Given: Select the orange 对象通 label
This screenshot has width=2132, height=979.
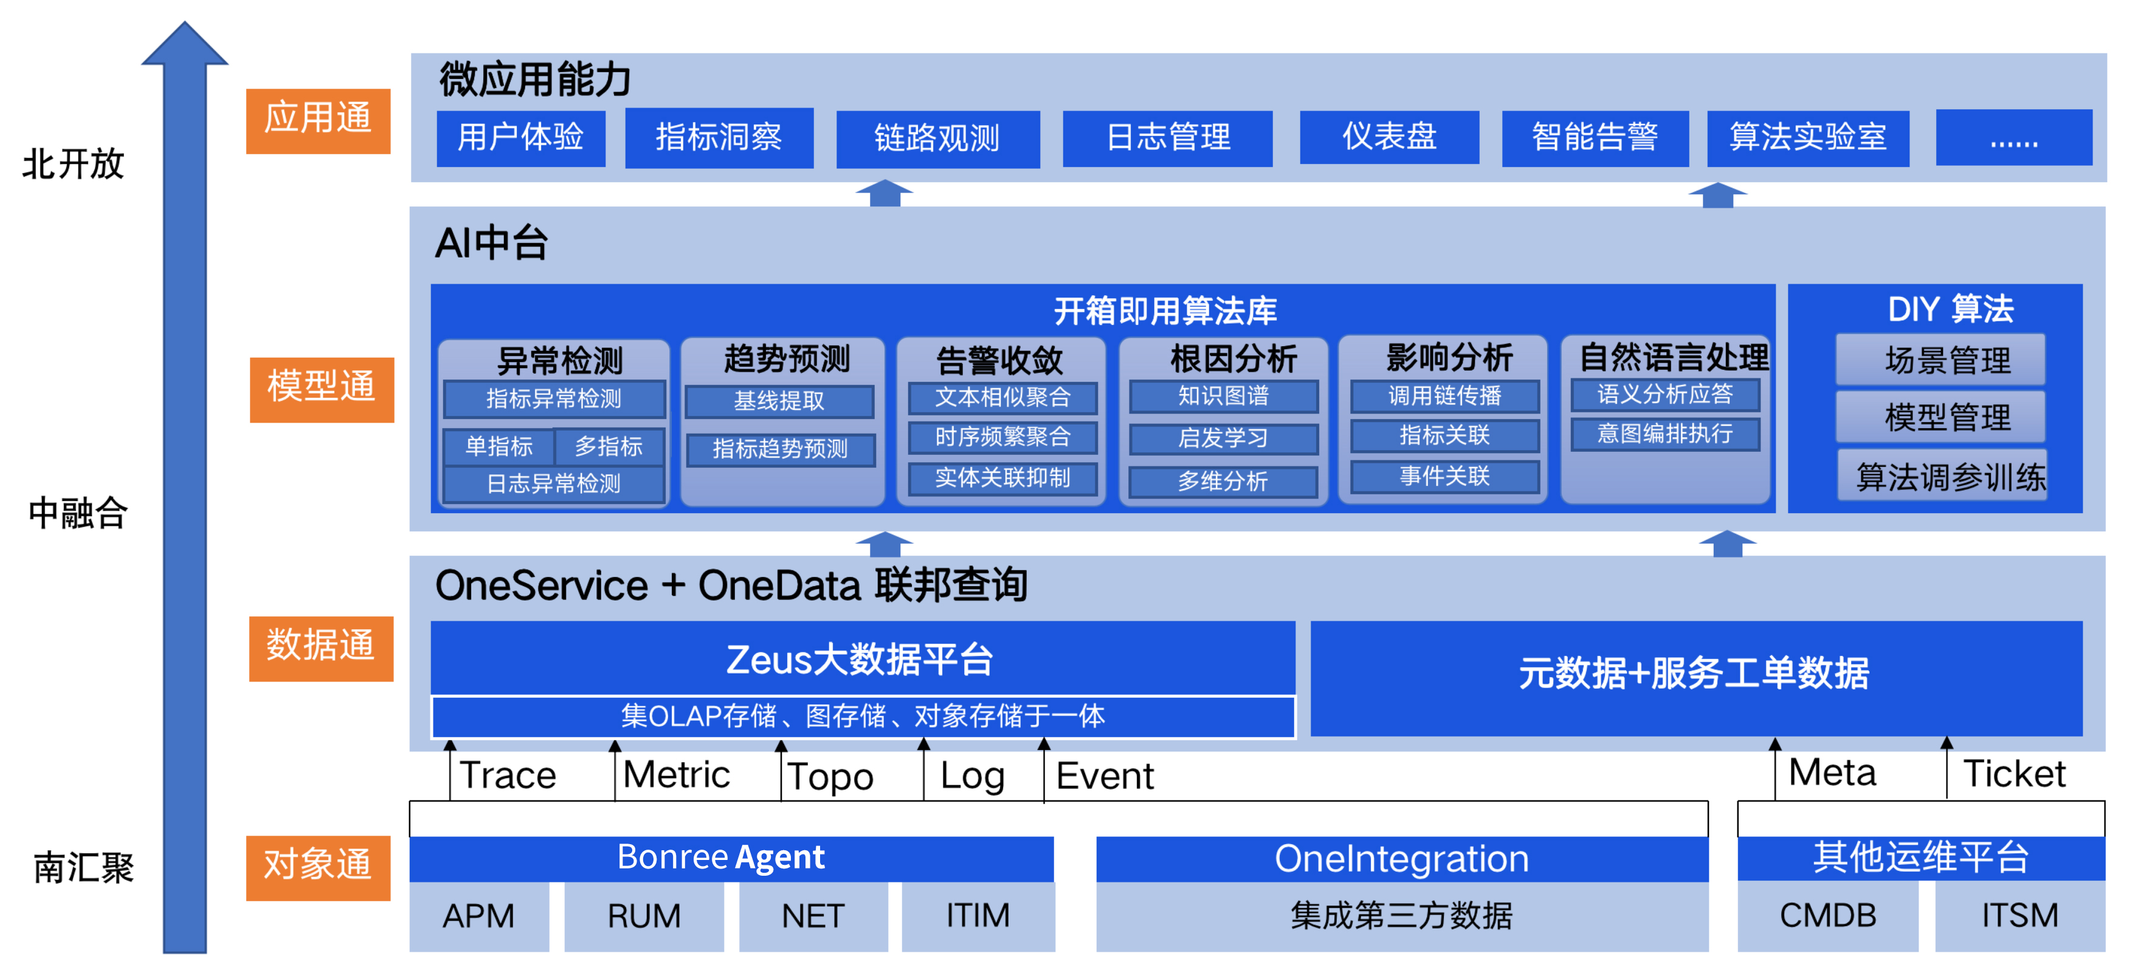Looking at the screenshot, I should (318, 867).
